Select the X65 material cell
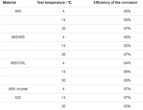 (x=18, y=11)
